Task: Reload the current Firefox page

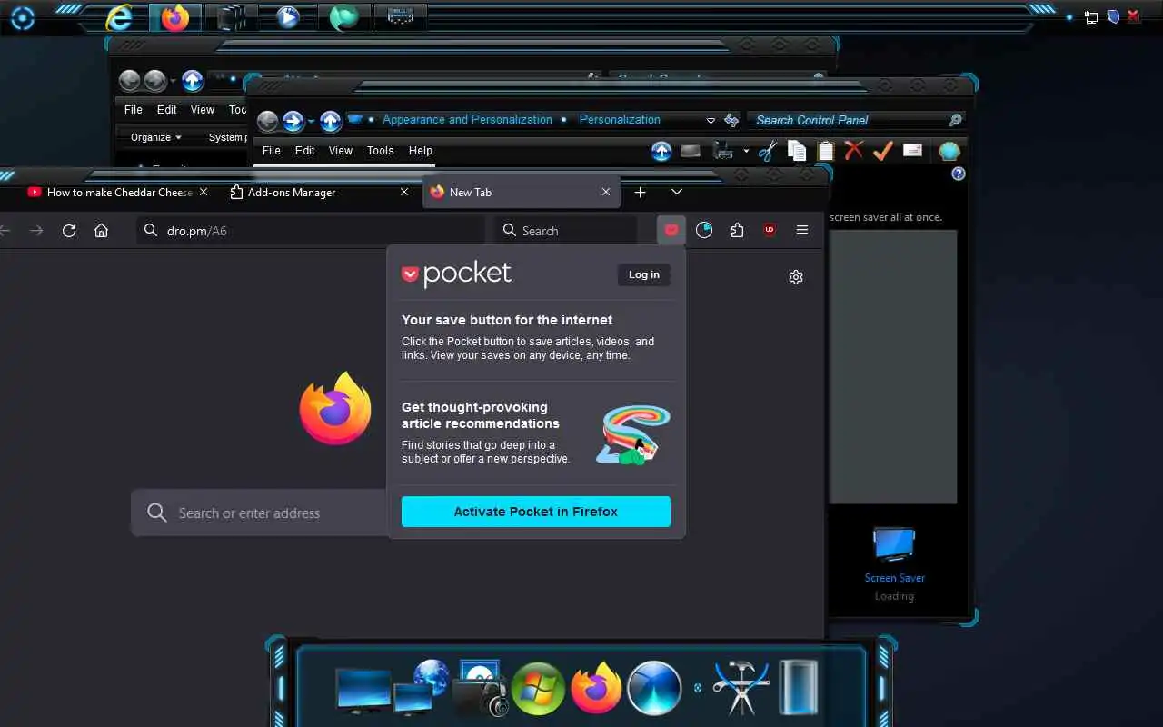Action: [x=69, y=231]
